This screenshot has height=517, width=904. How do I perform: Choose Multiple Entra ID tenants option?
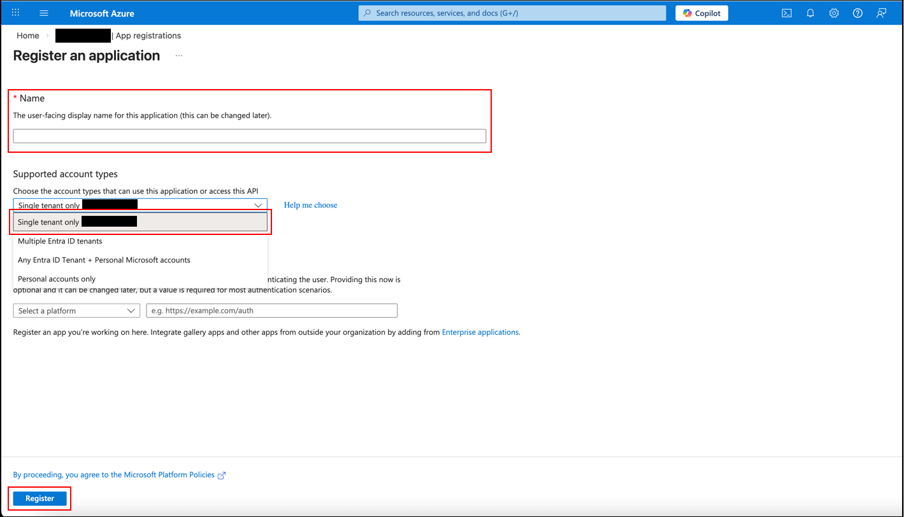coord(140,241)
